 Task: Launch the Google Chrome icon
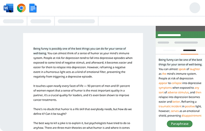pos(21,8)
